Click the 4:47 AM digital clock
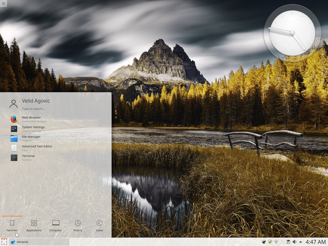Viewport: 328px width, 246px height. click(316, 242)
